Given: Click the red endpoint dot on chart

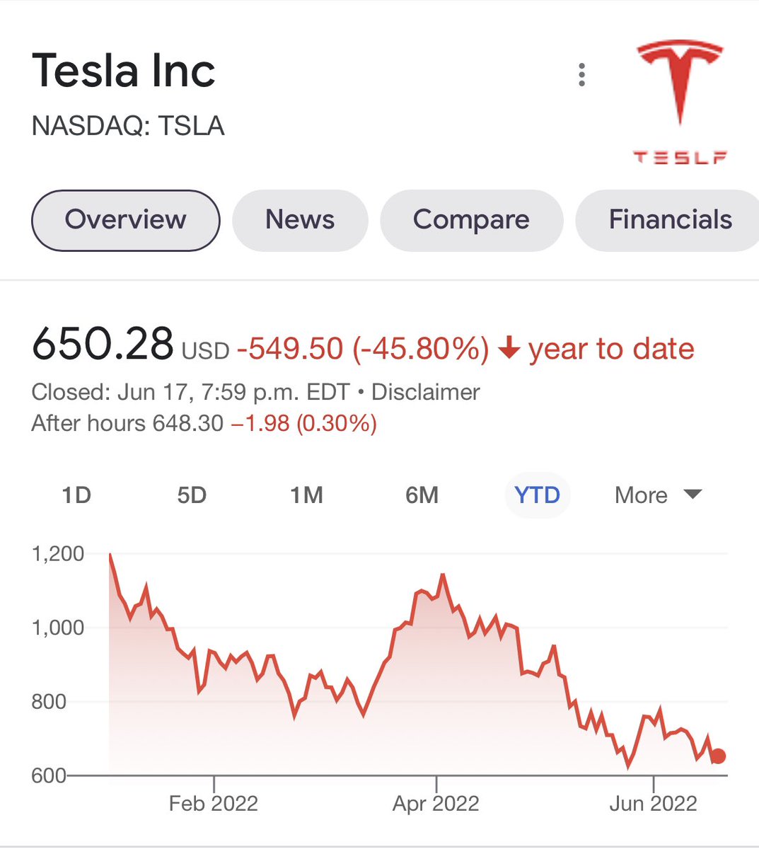Looking at the screenshot, I should tap(719, 756).
